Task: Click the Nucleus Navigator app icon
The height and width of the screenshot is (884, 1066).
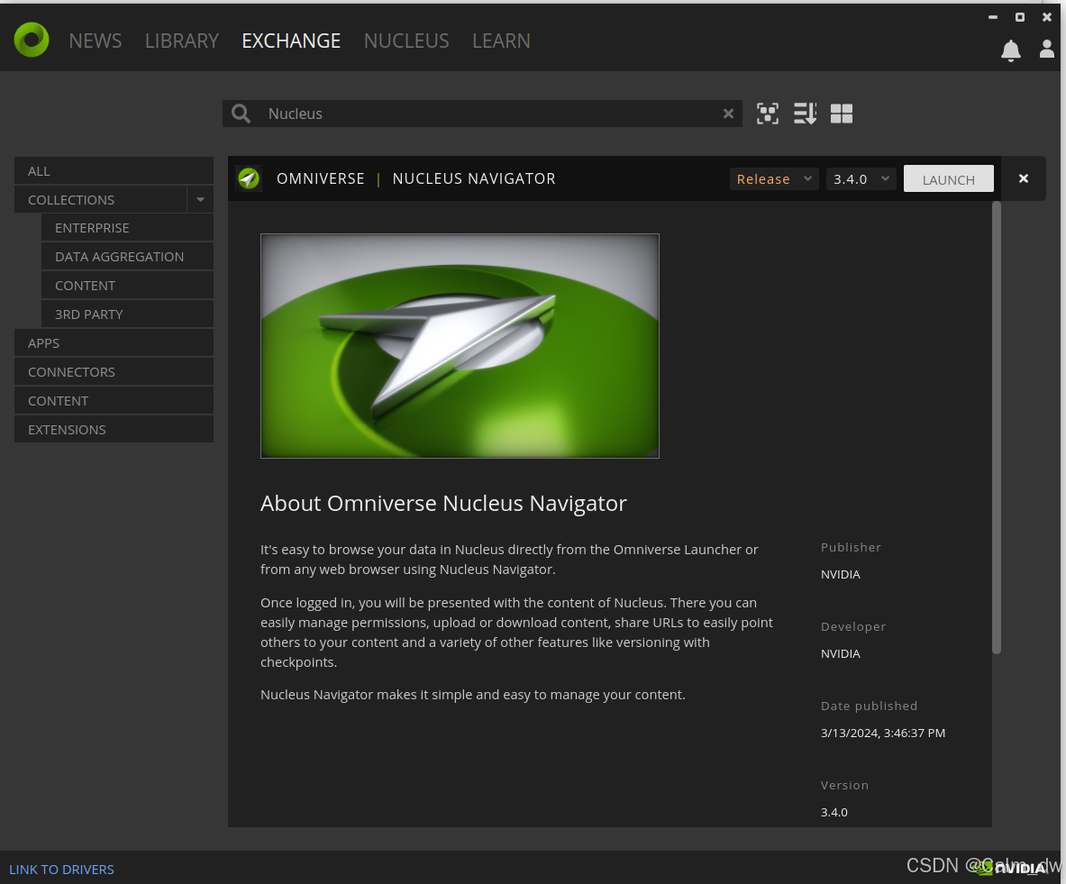Action: point(249,178)
